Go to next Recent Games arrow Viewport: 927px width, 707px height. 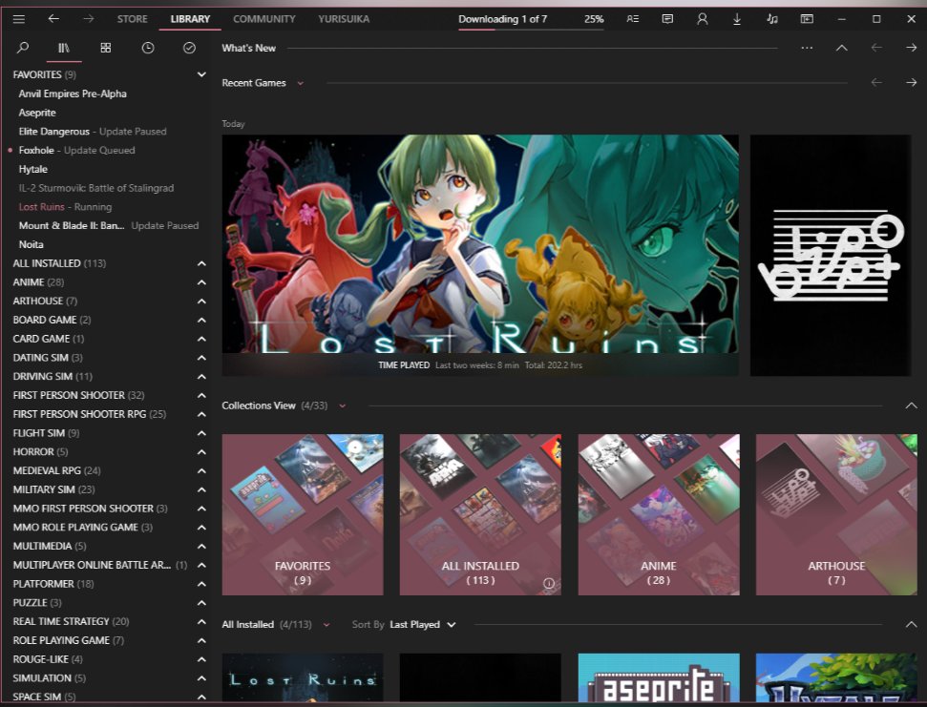[911, 83]
